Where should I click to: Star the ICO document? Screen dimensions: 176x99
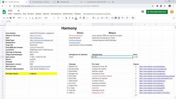point(15,11)
